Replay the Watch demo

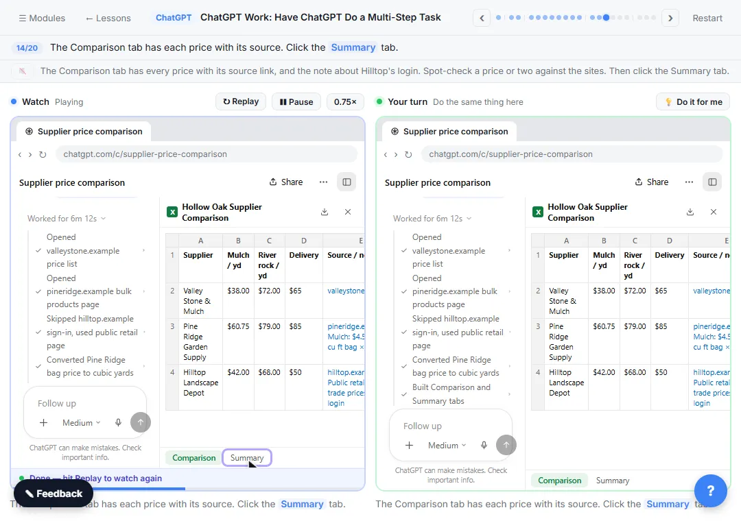click(241, 101)
